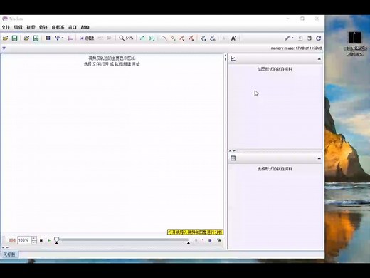Screen dimensions: 370x278
Task: Click the stretch vectors icon
Action: coord(203,38)
